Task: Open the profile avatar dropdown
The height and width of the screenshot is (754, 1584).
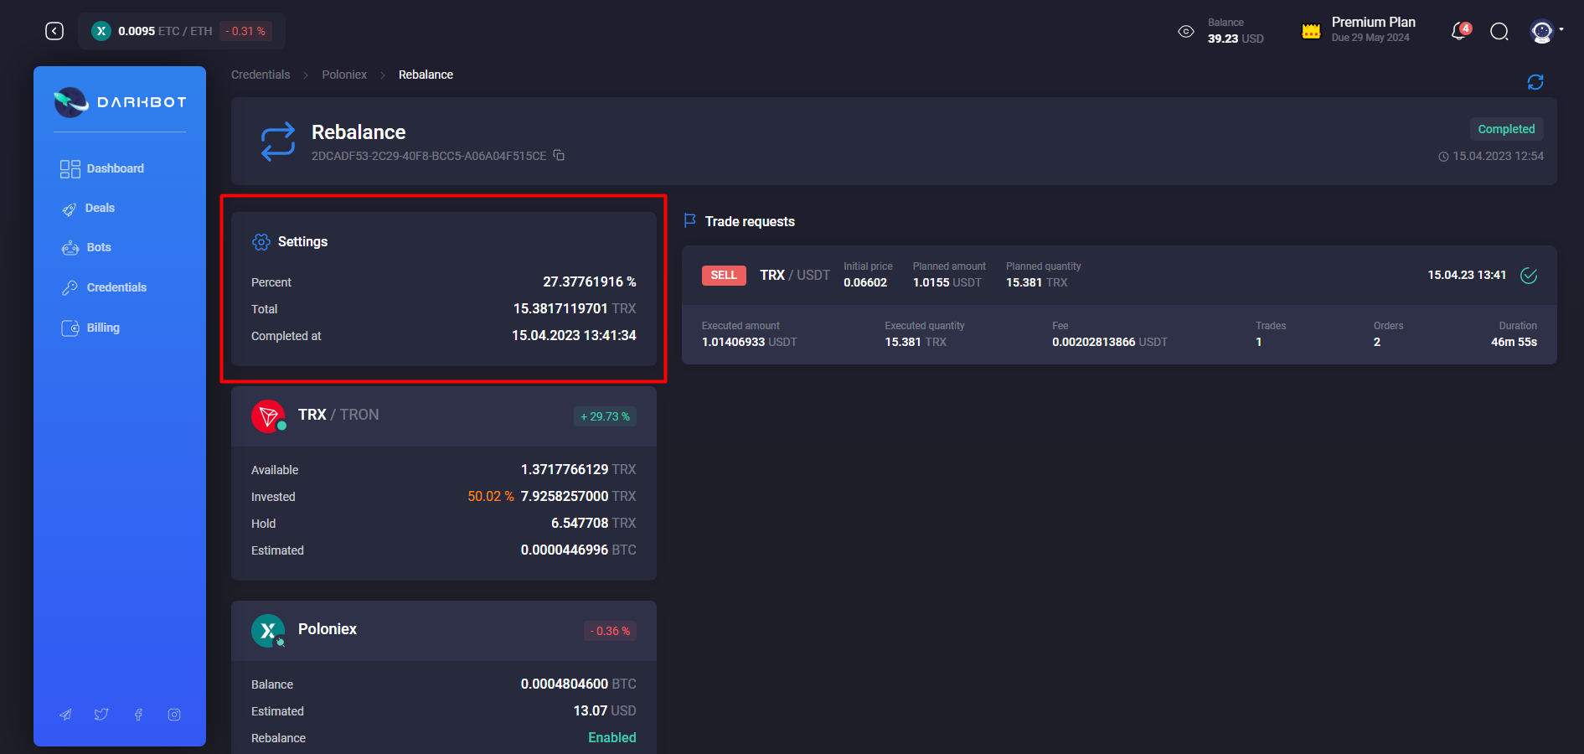Action: click(1542, 31)
